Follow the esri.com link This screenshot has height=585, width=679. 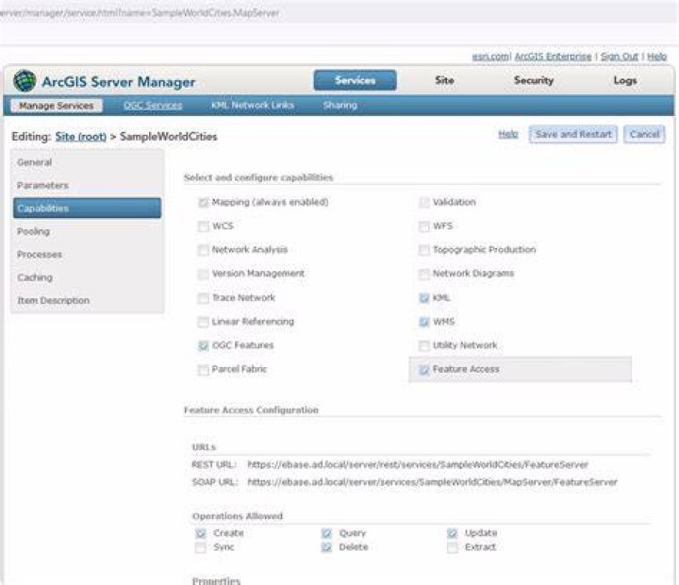pos(490,57)
